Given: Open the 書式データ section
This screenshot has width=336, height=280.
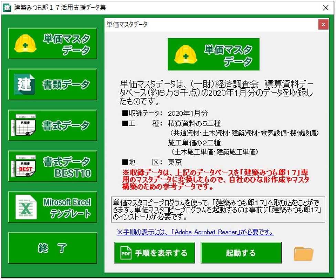Looking at the screenshot, I should pos(52,125).
